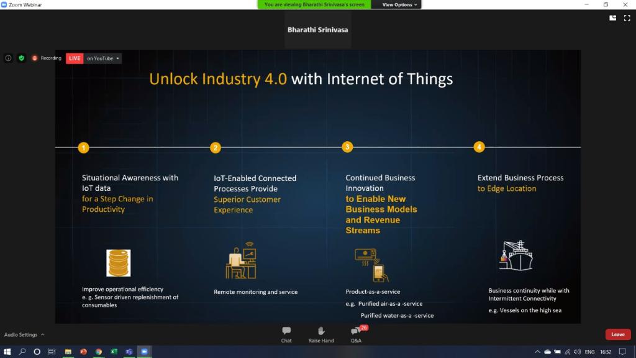Click 'to Edge Location' yellow text
Image resolution: width=636 pixels, height=358 pixels.
click(x=507, y=188)
